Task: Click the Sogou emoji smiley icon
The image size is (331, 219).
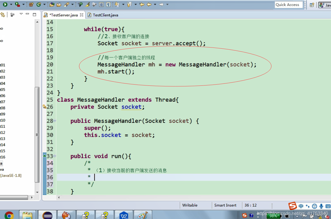Action: point(314,206)
